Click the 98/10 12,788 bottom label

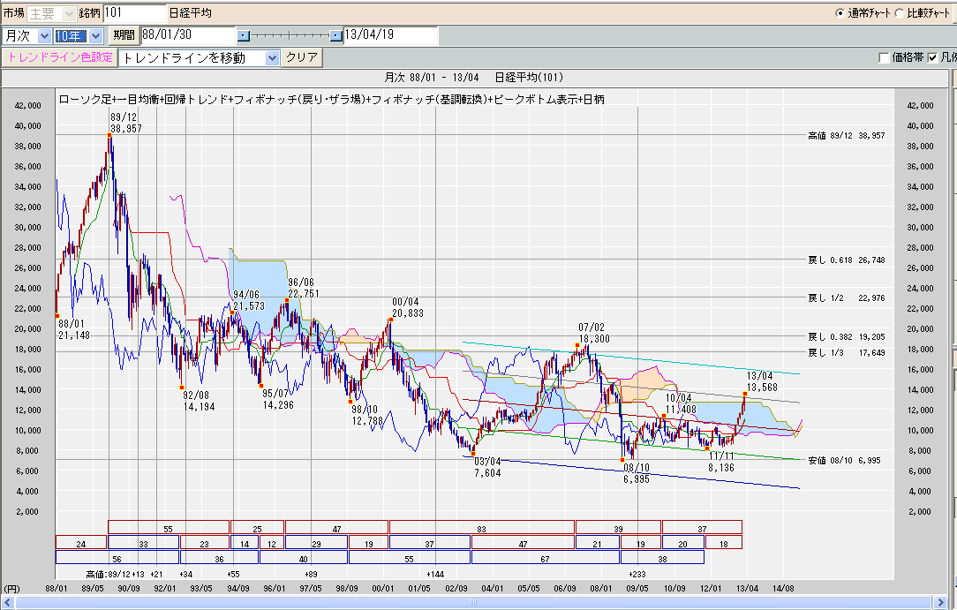(367, 416)
